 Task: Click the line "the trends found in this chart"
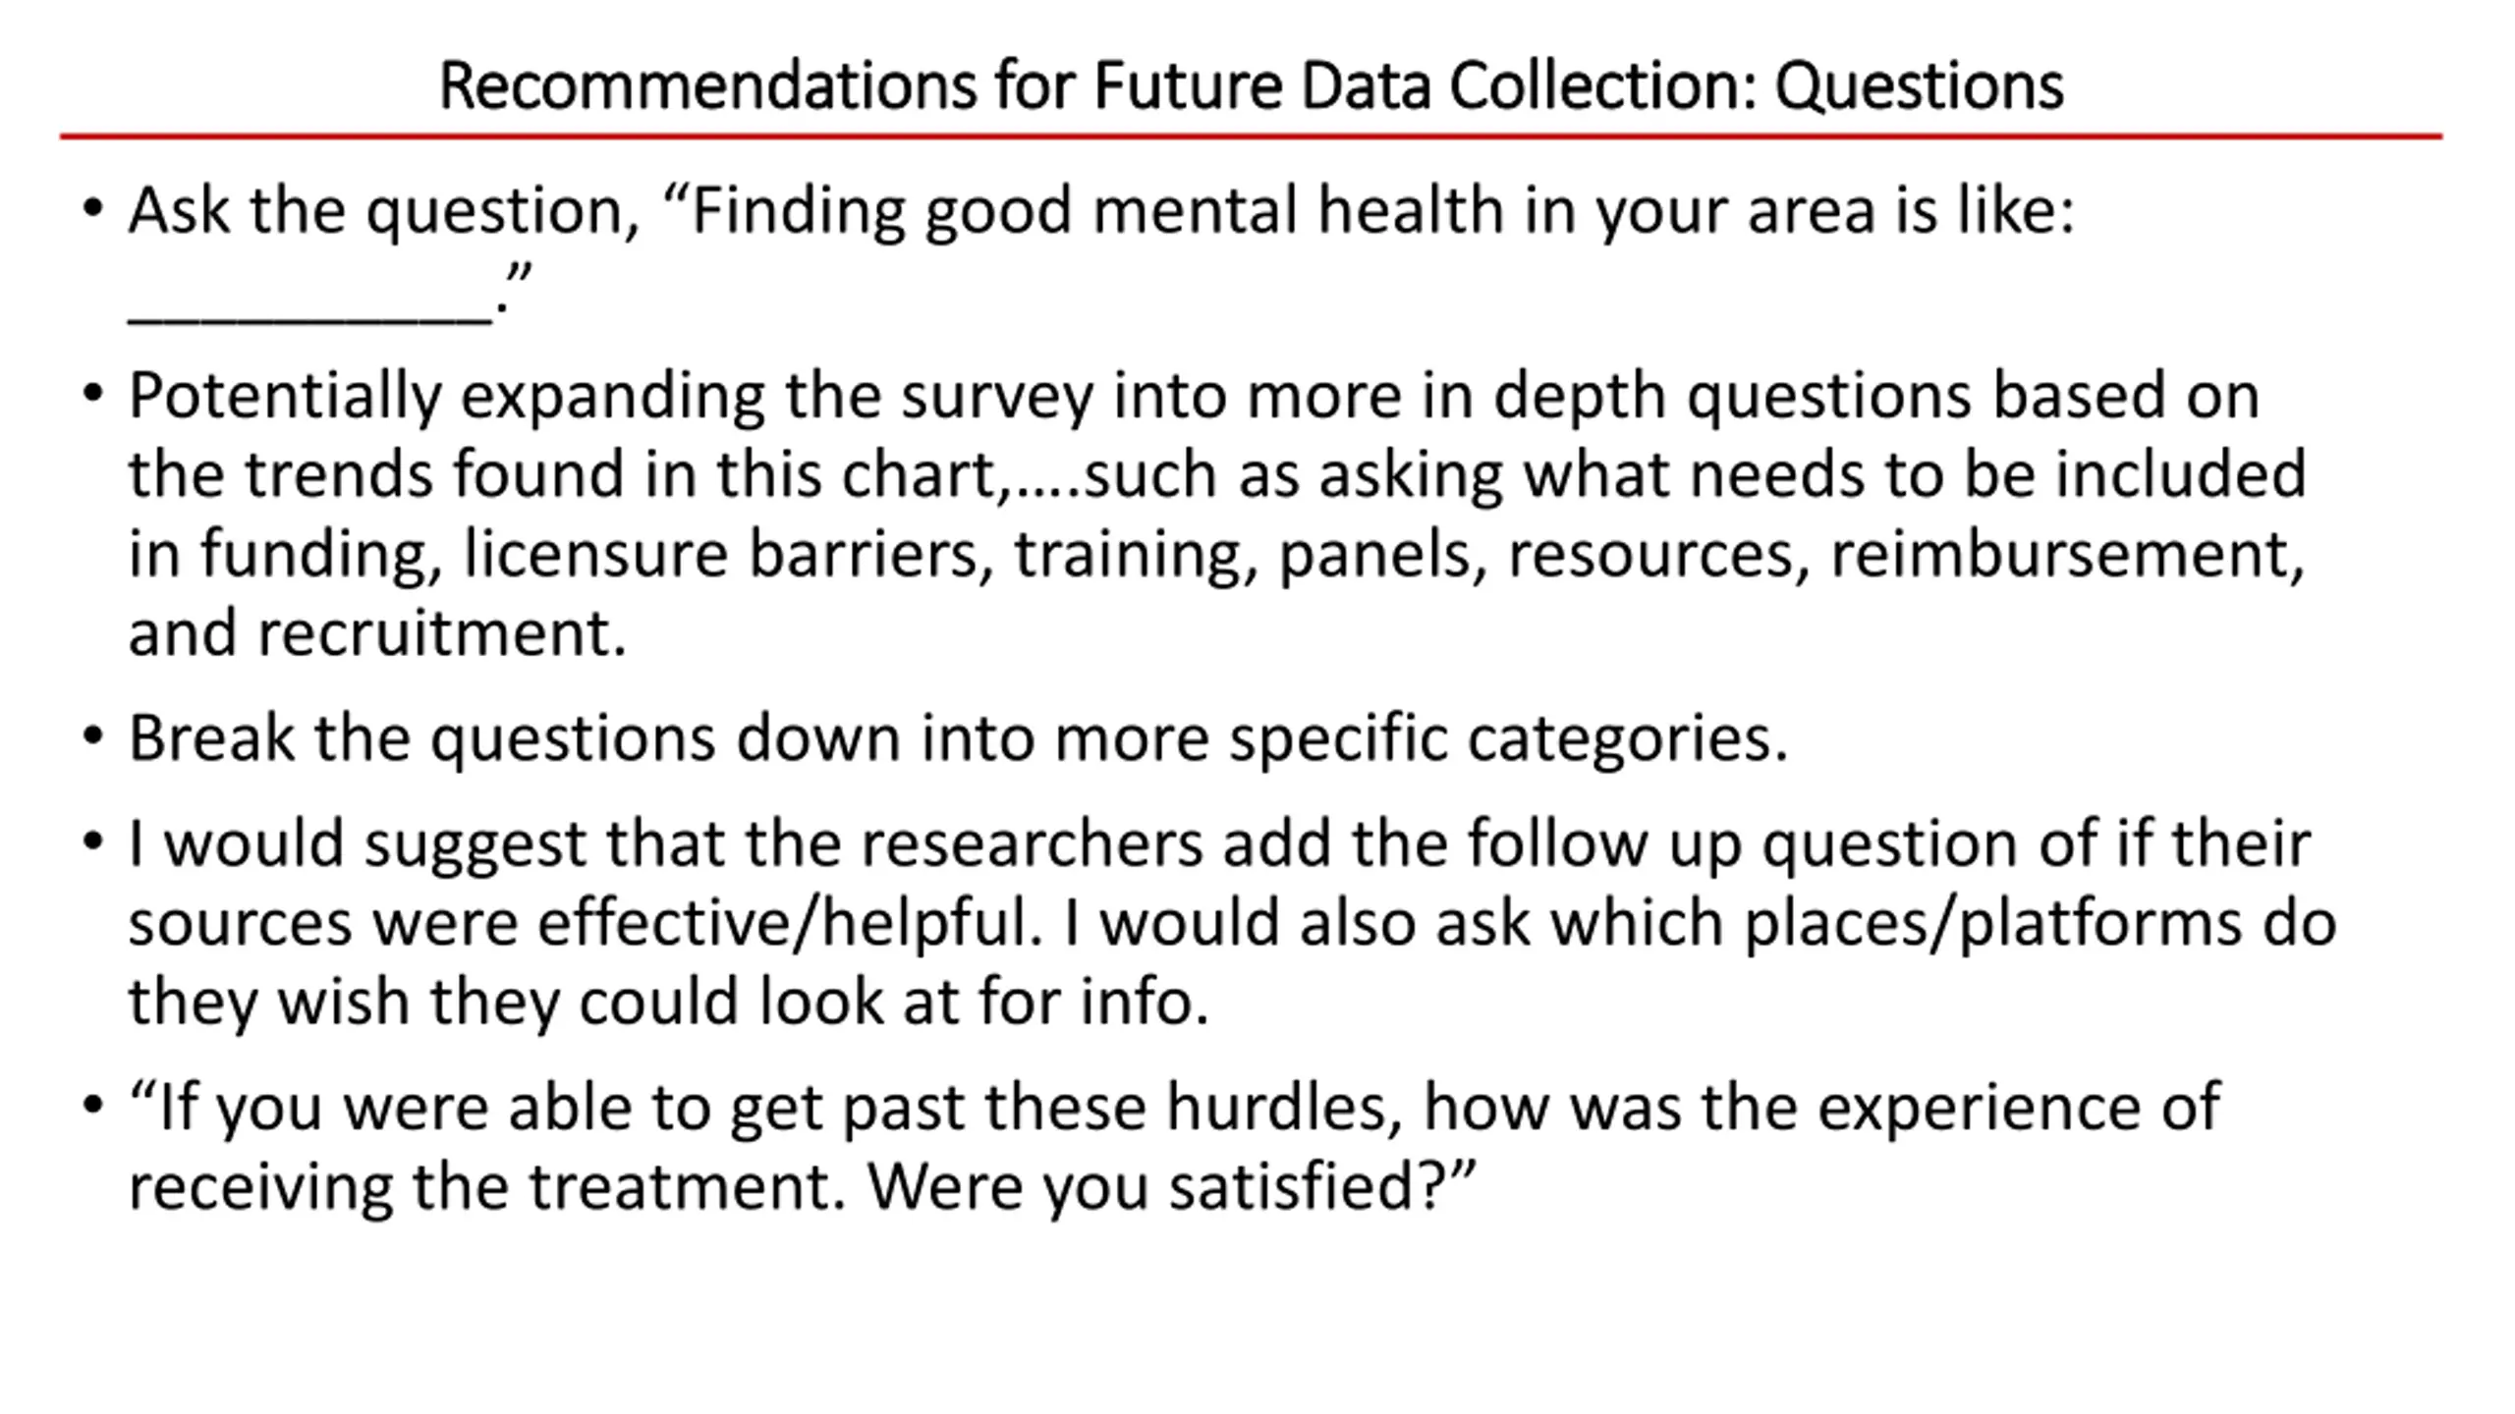tap(1217, 474)
